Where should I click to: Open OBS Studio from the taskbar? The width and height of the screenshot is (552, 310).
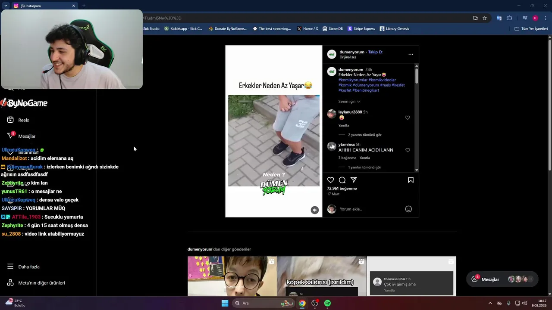tap(315, 303)
